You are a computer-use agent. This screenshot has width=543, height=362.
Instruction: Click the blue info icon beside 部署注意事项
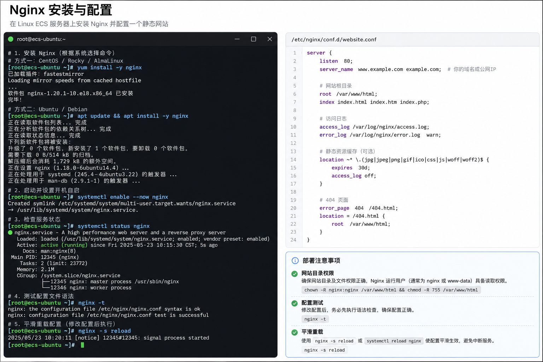[x=295, y=261]
